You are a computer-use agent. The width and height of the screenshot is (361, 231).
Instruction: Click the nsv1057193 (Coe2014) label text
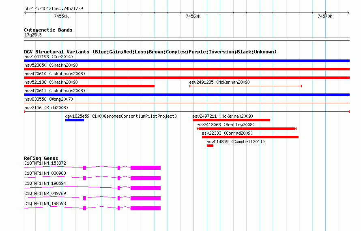point(49,57)
